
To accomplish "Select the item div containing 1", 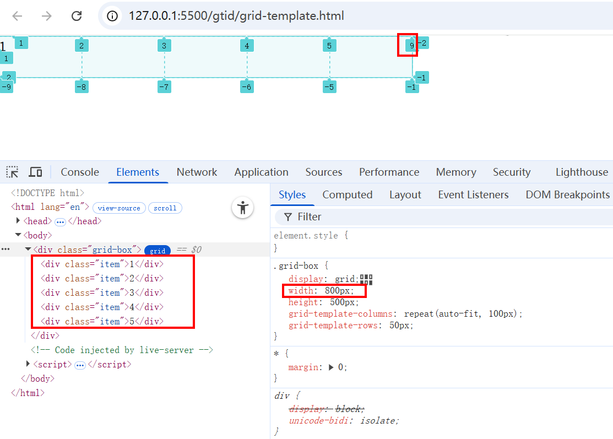I will tap(102, 264).
